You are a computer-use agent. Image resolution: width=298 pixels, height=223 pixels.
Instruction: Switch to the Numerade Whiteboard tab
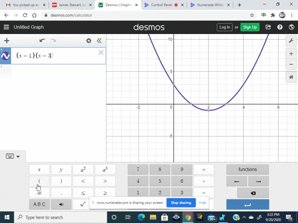pos(210,5)
